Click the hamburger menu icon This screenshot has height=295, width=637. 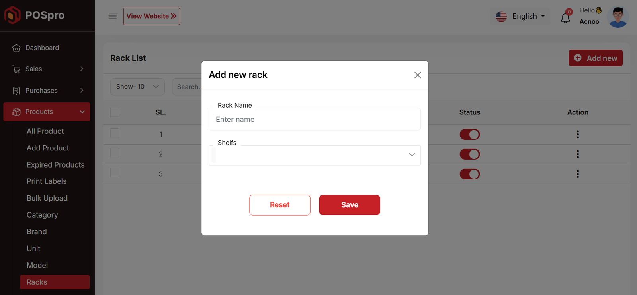113,16
